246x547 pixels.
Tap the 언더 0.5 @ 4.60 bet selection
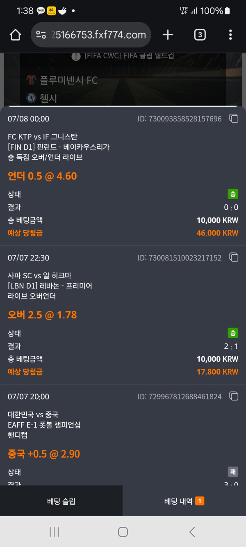coord(42,176)
